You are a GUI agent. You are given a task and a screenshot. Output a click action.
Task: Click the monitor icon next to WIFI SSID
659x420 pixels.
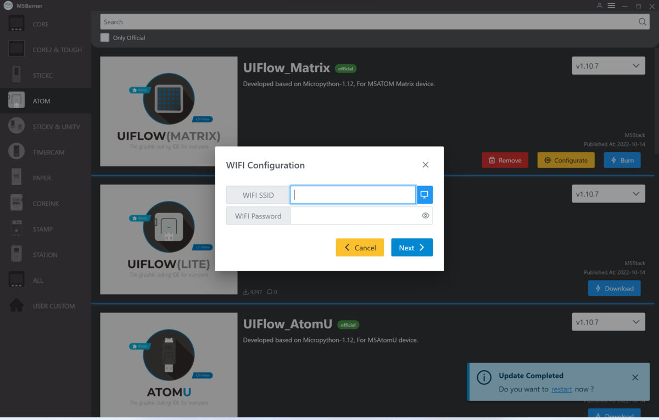tap(425, 195)
